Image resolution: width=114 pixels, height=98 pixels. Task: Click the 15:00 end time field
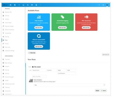(71, 70)
